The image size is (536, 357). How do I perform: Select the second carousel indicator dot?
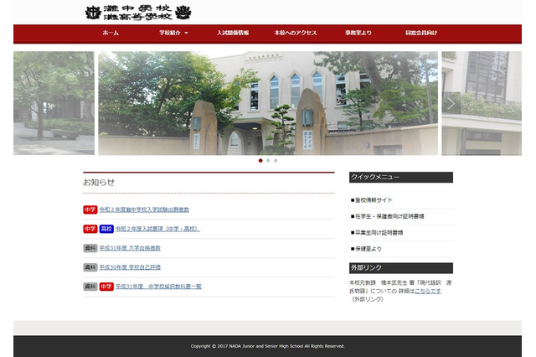(268, 160)
